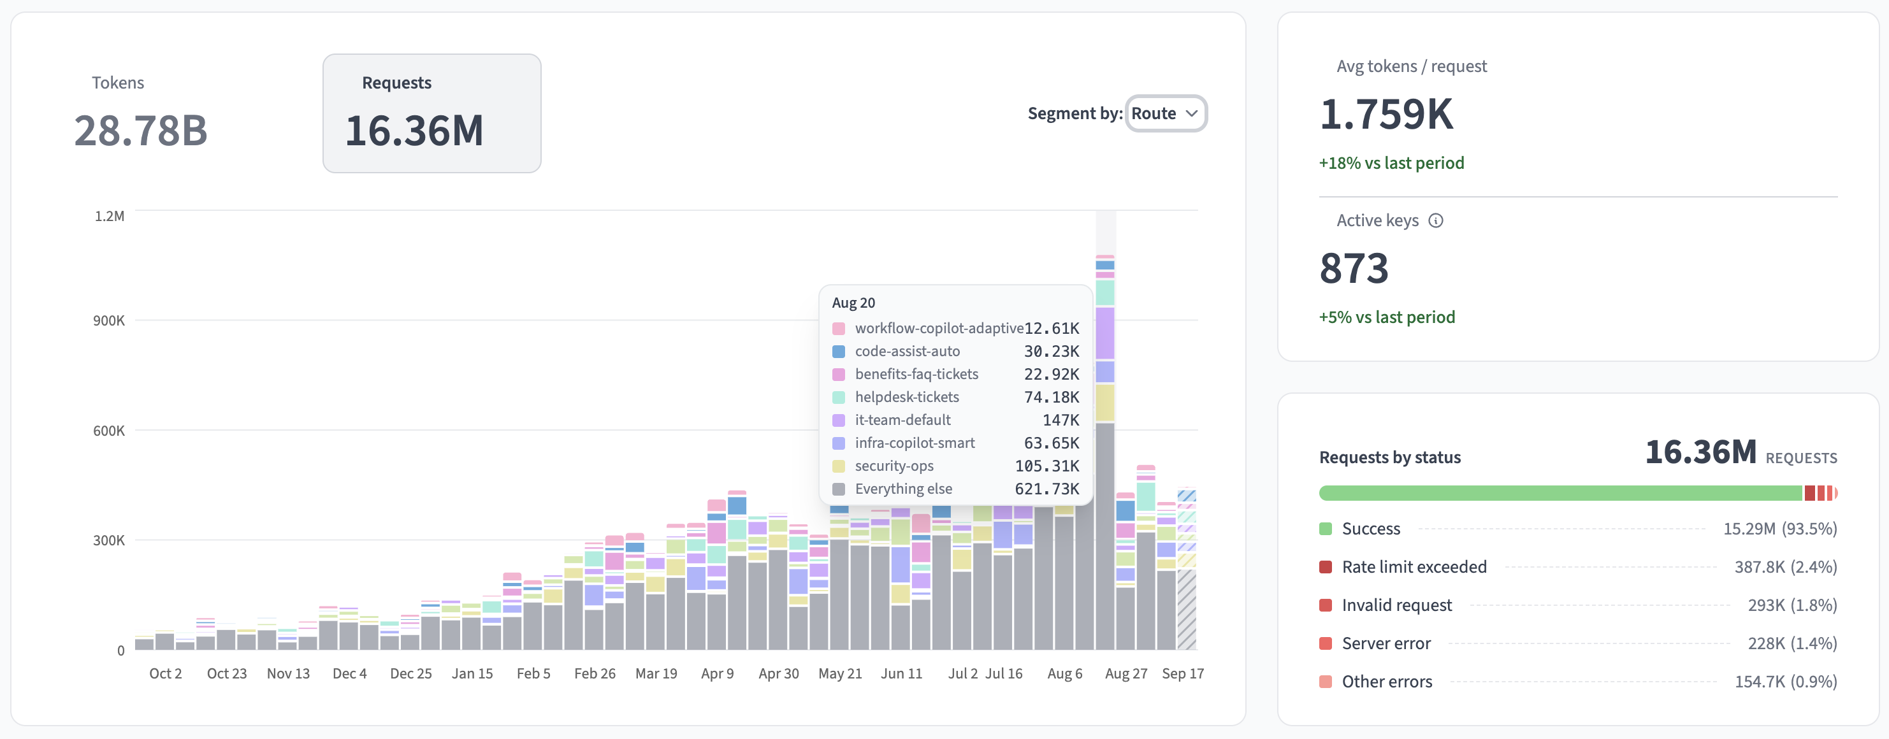Click the Requests by status heading

(x=1389, y=457)
